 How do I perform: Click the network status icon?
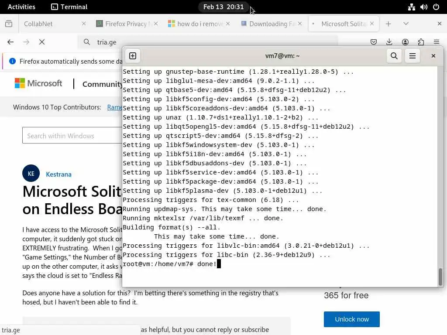coord(411,7)
